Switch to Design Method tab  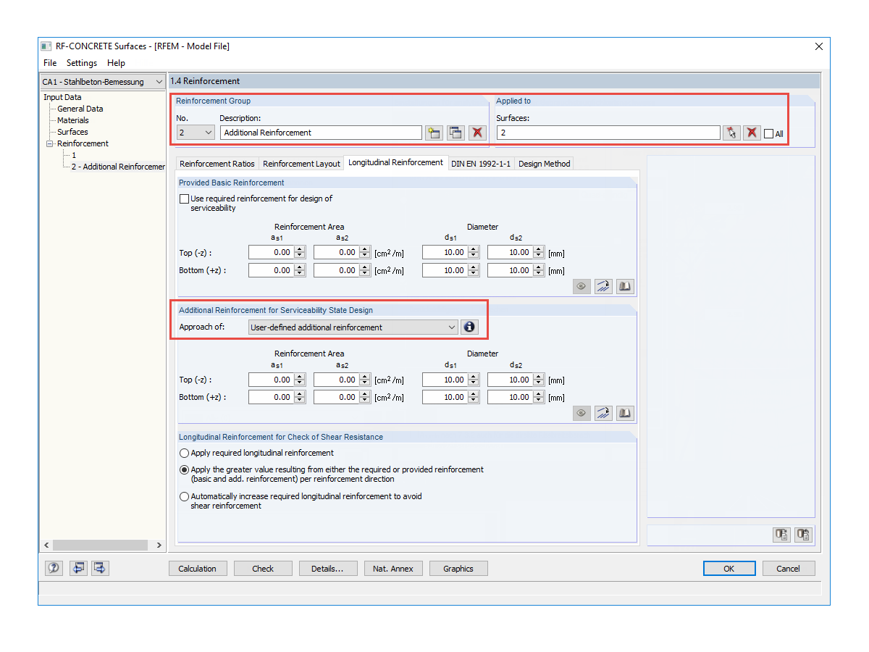(x=545, y=164)
